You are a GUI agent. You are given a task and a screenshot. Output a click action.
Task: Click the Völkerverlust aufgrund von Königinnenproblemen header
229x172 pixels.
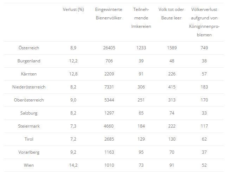205,22
